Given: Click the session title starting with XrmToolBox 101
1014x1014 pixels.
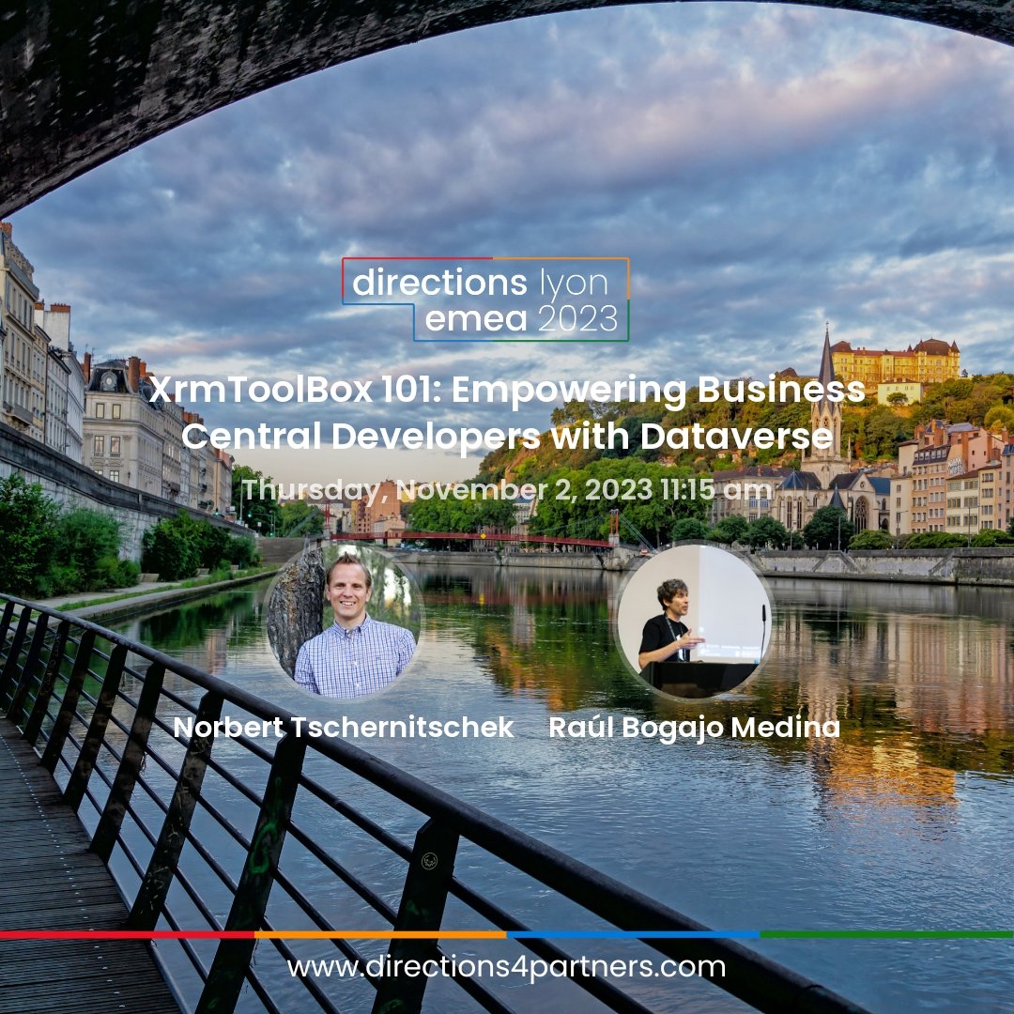Looking at the screenshot, I should coord(507,413).
